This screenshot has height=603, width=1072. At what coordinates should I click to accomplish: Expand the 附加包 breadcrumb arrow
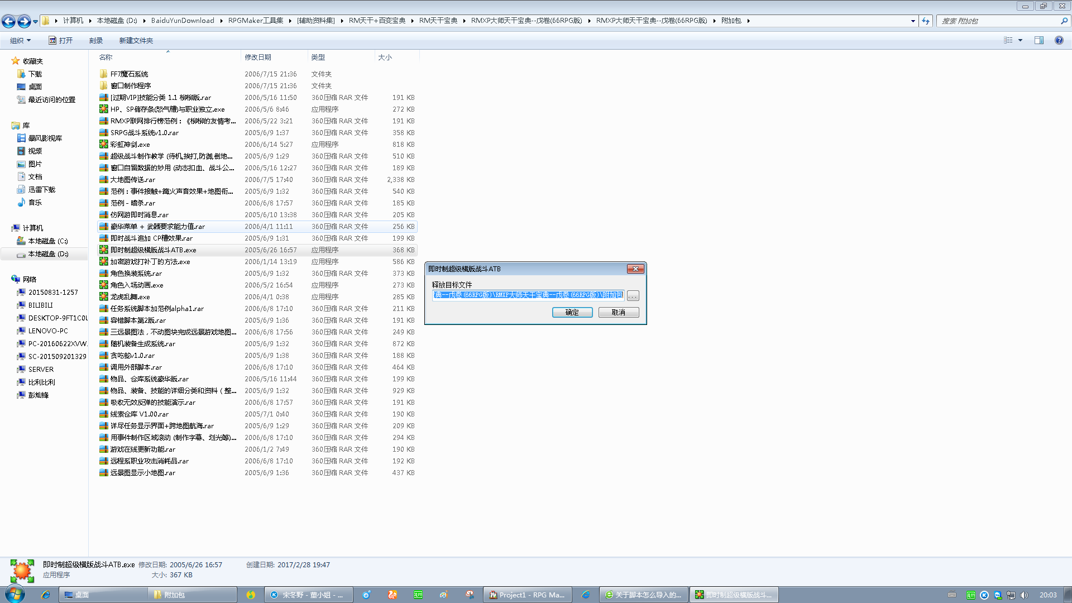tap(748, 21)
